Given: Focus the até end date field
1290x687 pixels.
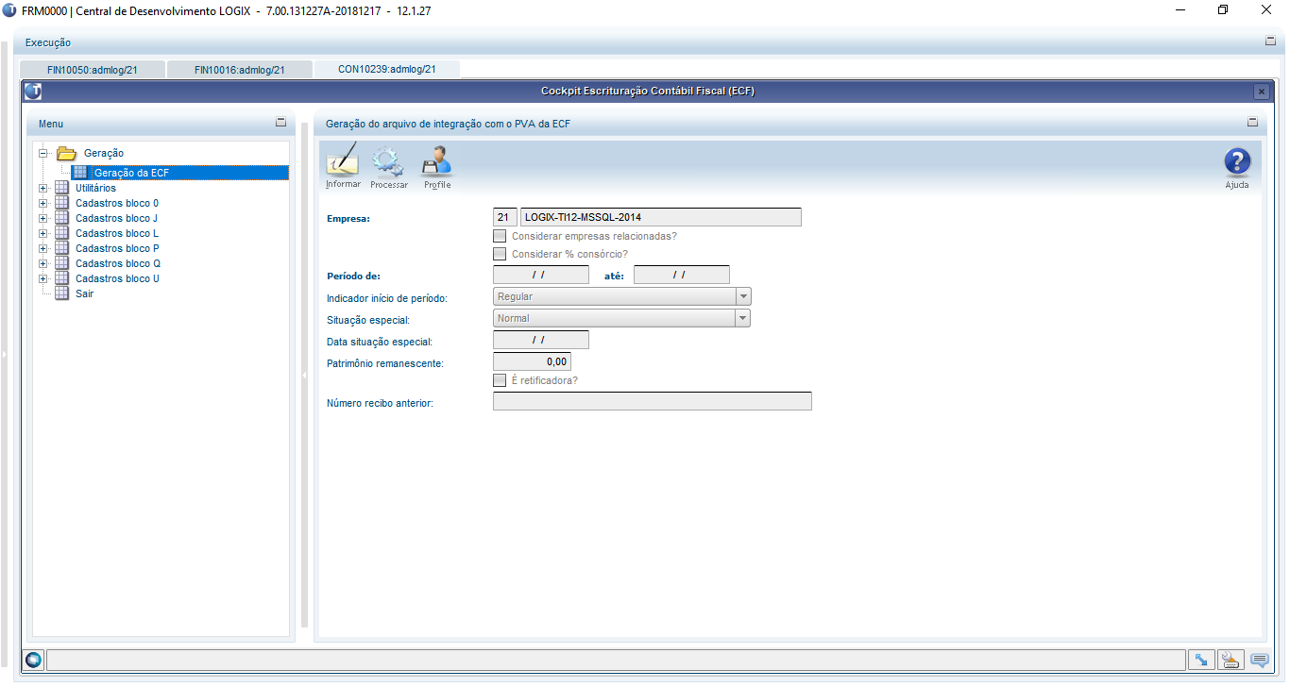Looking at the screenshot, I should [x=682, y=275].
